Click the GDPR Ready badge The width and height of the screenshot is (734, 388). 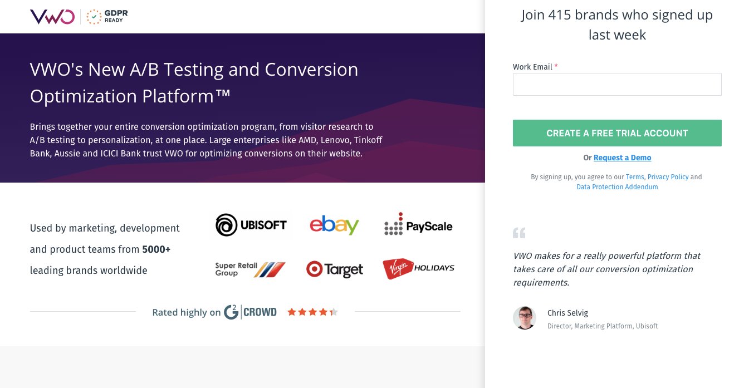tap(106, 16)
